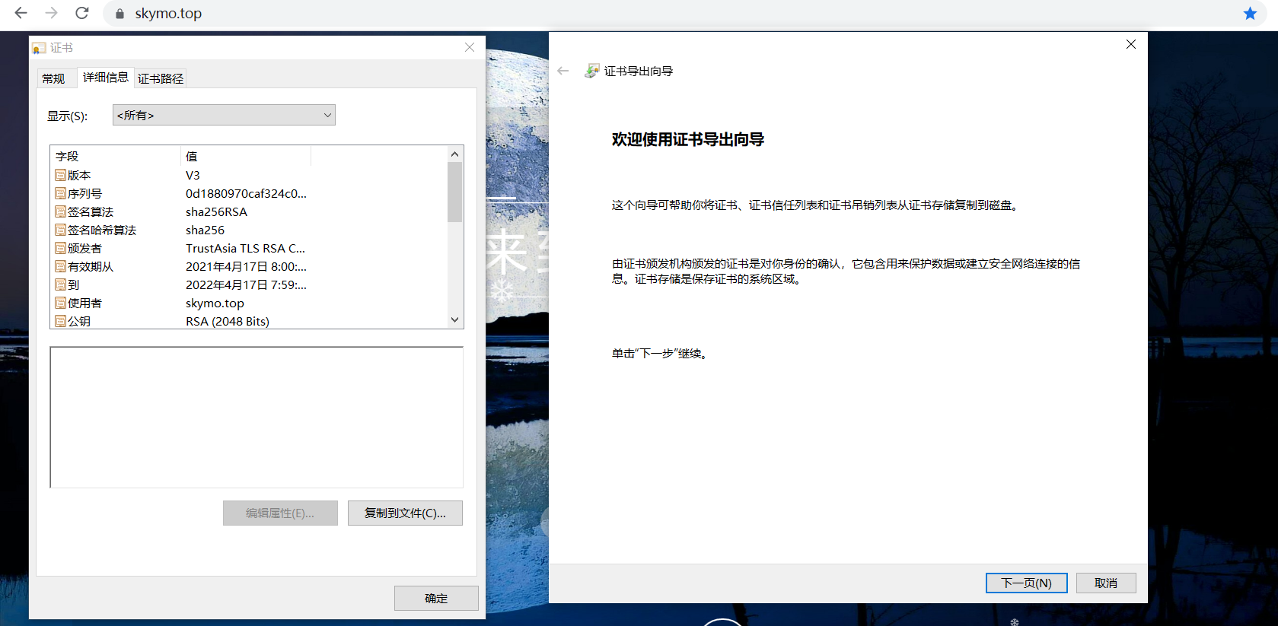Switch to the 证书路径 tab
1278x626 pixels.
(x=161, y=78)
